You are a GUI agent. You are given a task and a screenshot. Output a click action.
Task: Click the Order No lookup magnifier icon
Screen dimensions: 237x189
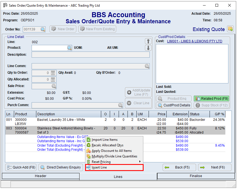point(43,29)
